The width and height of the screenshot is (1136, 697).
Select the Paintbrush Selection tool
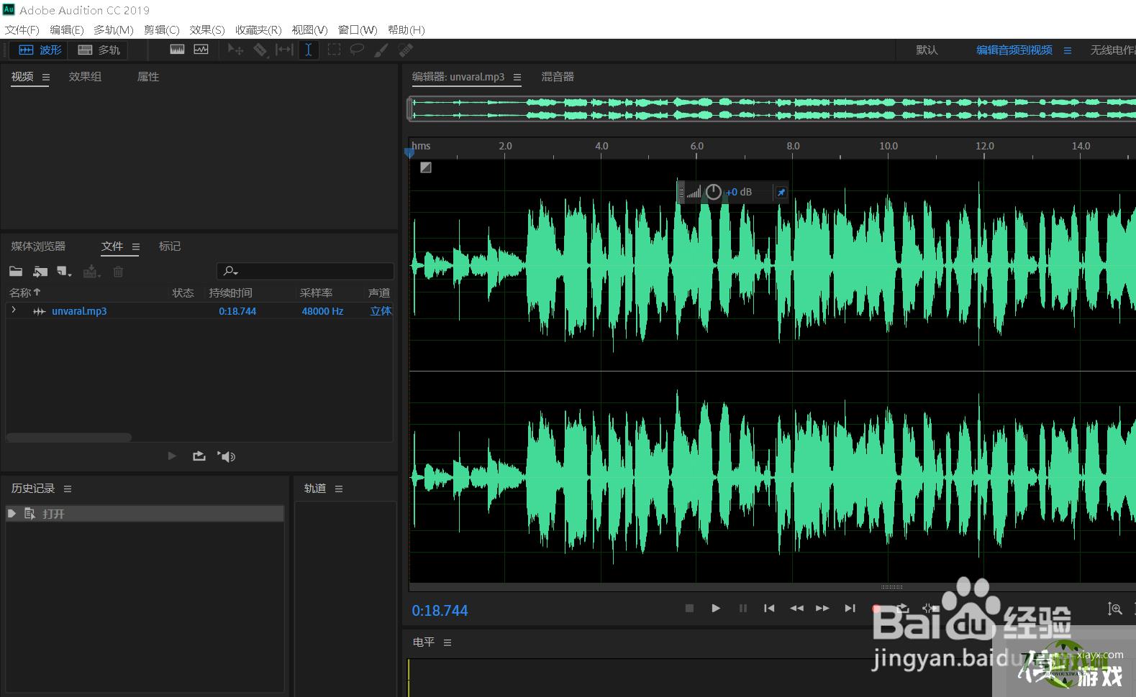click(381, 50)
